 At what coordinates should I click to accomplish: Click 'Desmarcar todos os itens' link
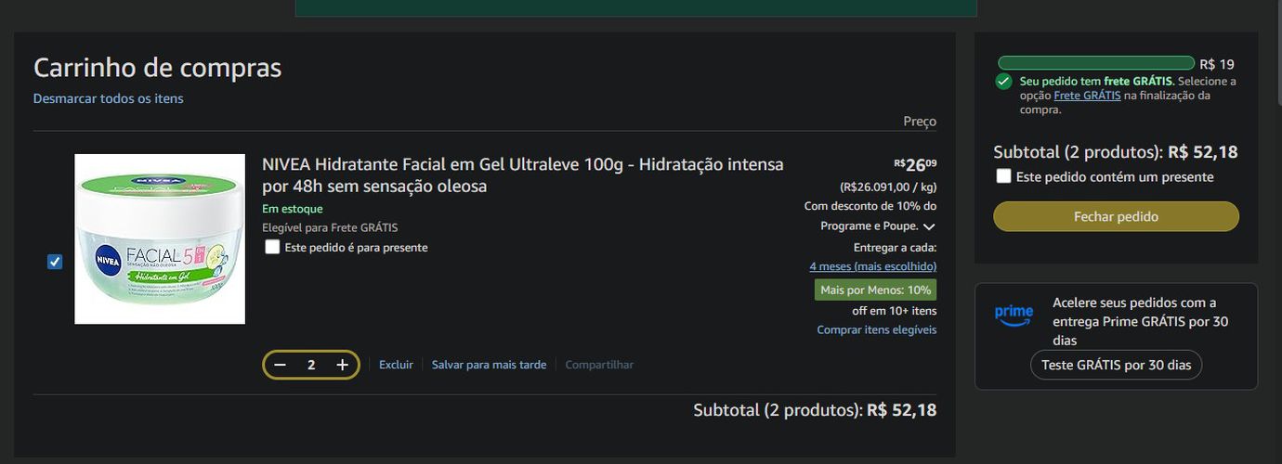coord(109,98)
